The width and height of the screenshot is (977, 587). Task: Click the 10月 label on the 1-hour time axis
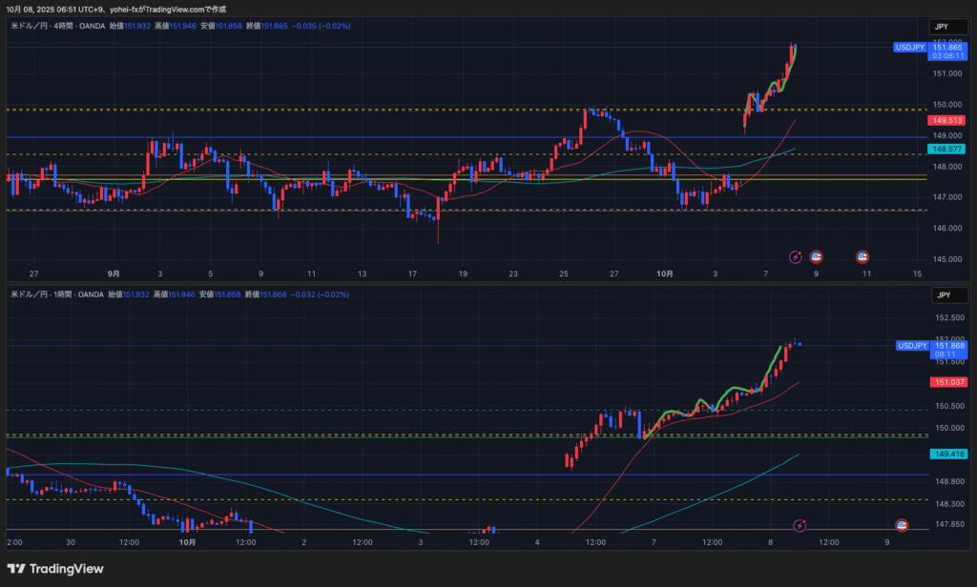[187, 542]
